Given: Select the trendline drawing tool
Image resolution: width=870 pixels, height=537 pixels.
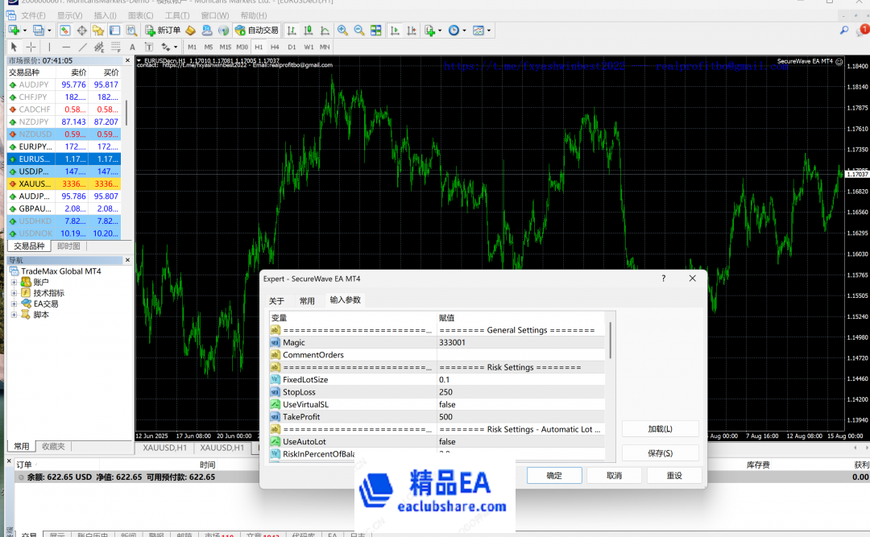Looking at the screenshot, I should tap(83, 48).
